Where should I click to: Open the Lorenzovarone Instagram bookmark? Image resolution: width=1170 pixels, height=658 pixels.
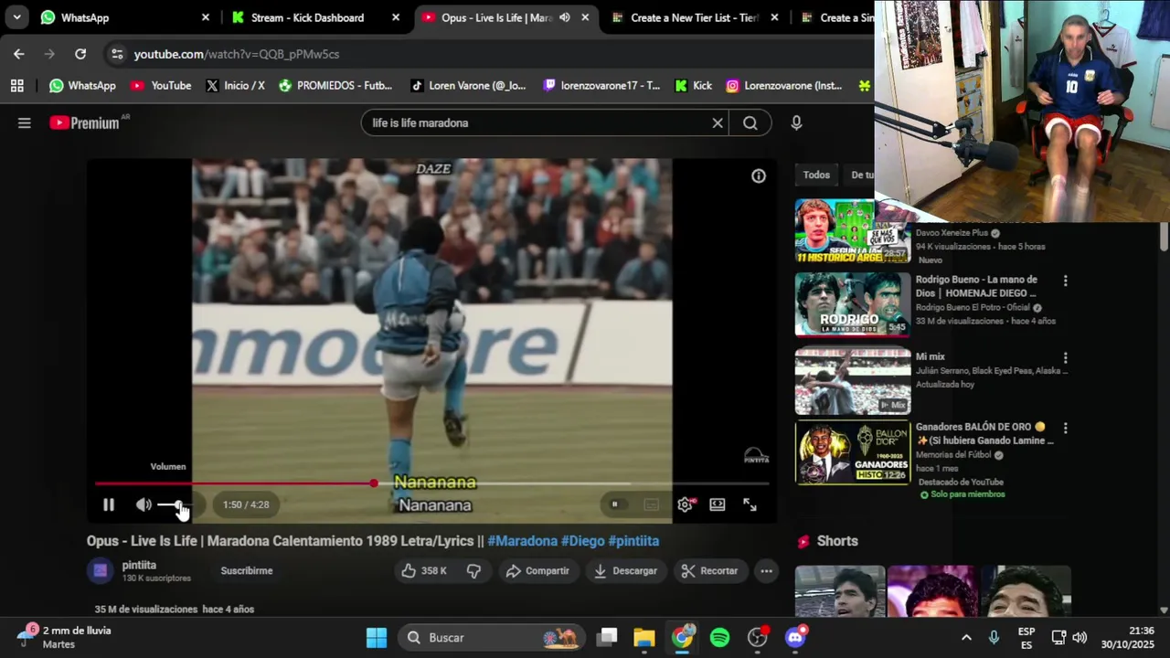[x=784, y=86]
